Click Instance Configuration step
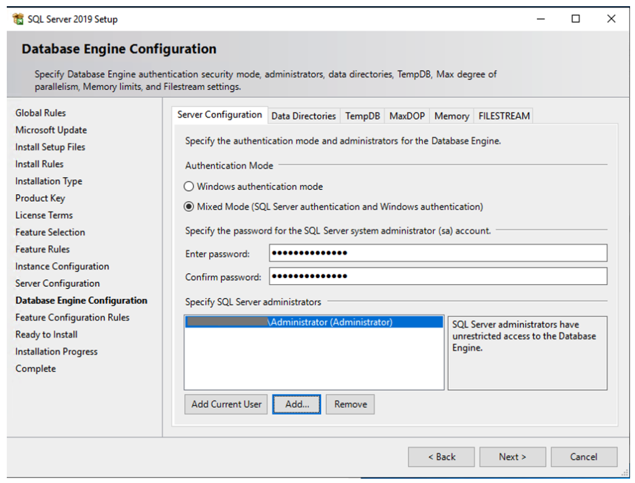 click(62, 267)
